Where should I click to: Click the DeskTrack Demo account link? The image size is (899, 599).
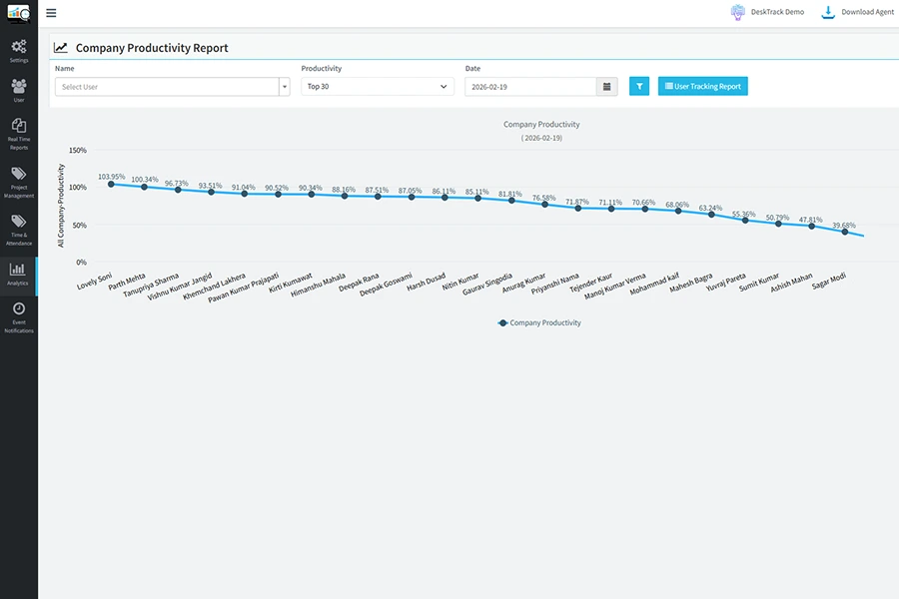(767, 11)
